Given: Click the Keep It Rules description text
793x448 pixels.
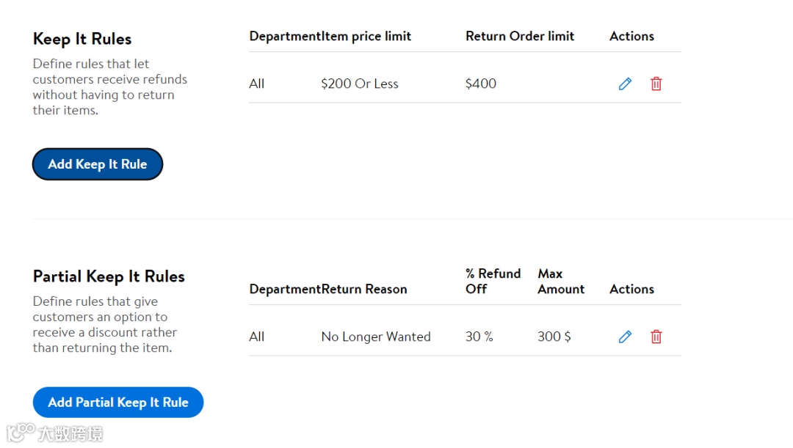Looking at the screenshot, I should (x=109, y=87).
